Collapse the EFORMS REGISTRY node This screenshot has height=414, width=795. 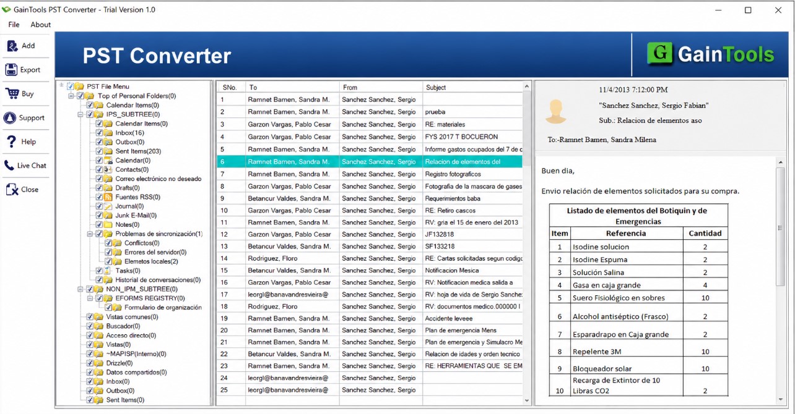pyautogui.click(x=90, y=298)
